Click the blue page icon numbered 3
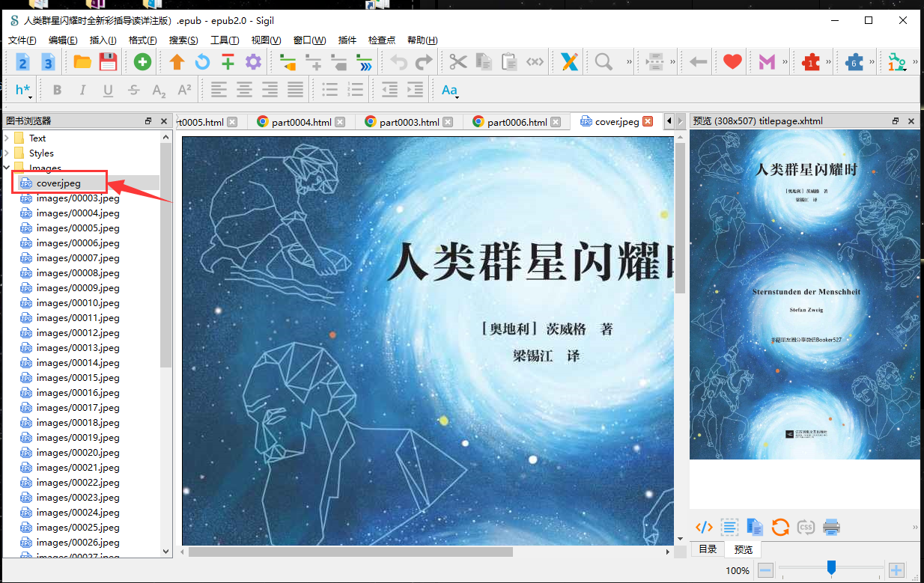This screenshot has height=583, width=924. pos(48,62)
